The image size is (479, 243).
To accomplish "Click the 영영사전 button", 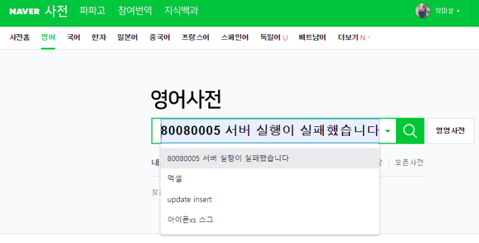I will click(451, 131).
